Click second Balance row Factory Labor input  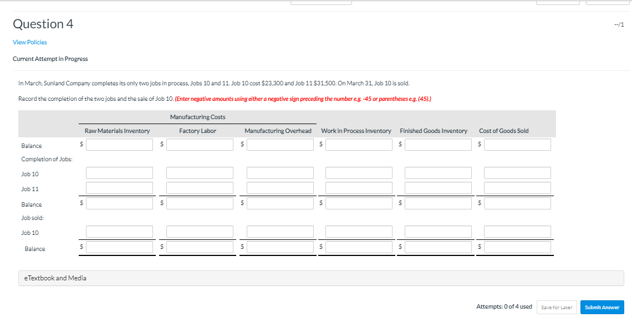(x=200, y=202)
